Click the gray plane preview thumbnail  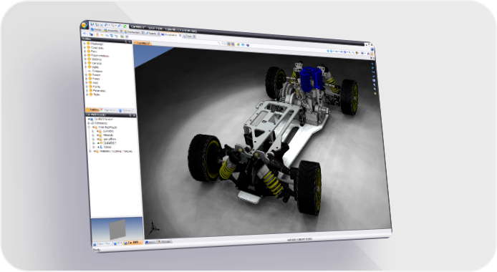pos(117,229)
